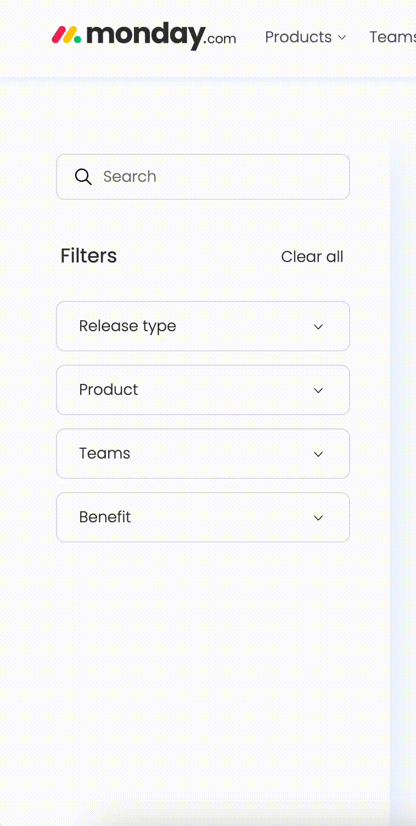Click the monday.com logo
The height and width of the screenshot is (826, 416).
144,35
